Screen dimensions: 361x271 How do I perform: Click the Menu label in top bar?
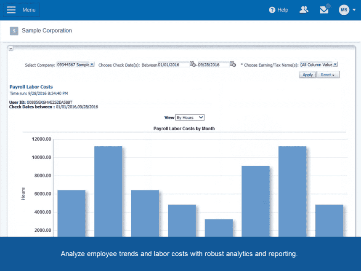[29, 10]
